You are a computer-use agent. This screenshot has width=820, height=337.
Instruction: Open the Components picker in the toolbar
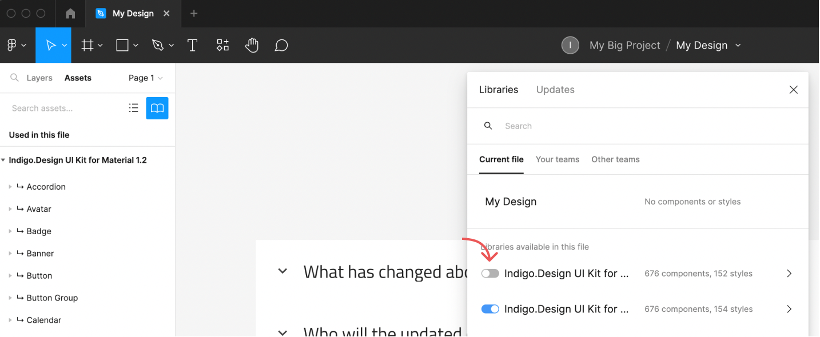tap(222, 45)
